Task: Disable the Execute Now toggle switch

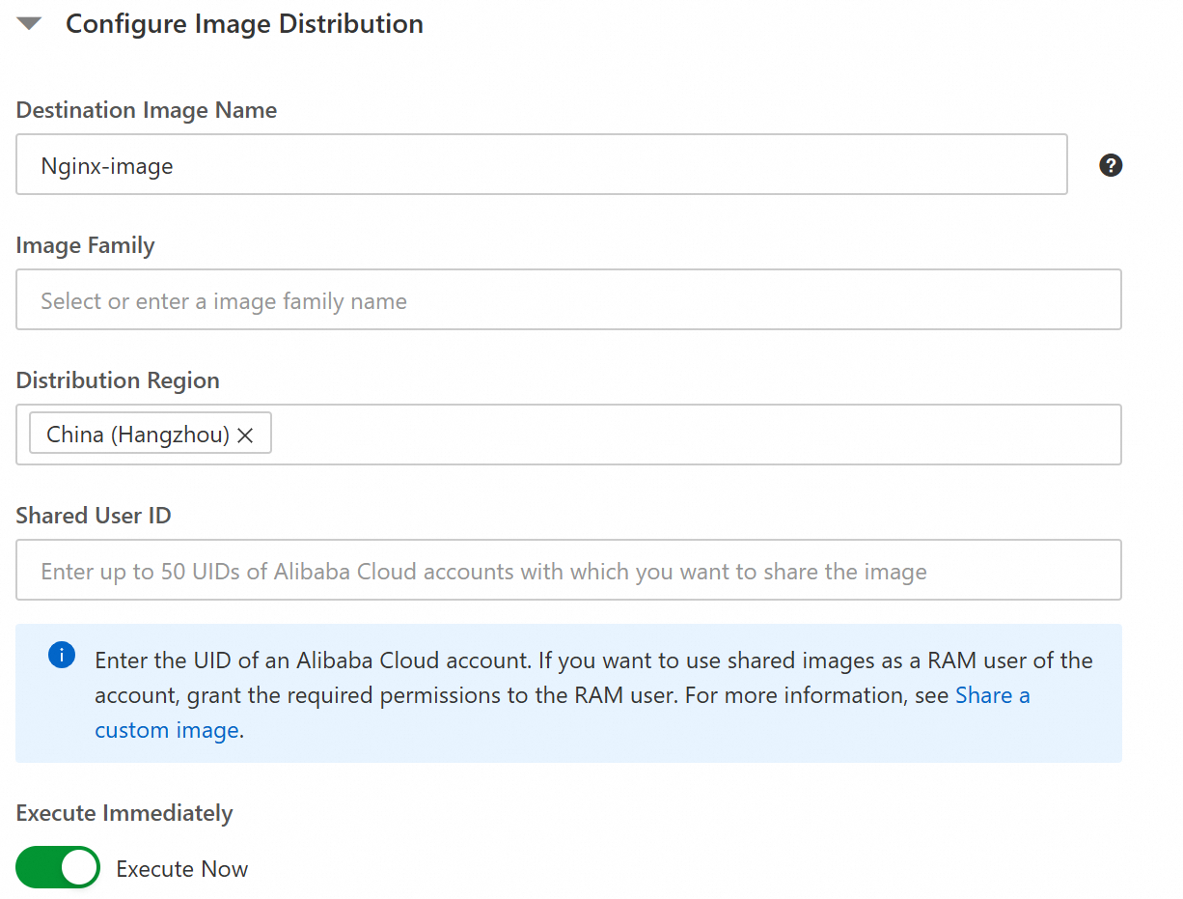Action: [x=58, y=868]
